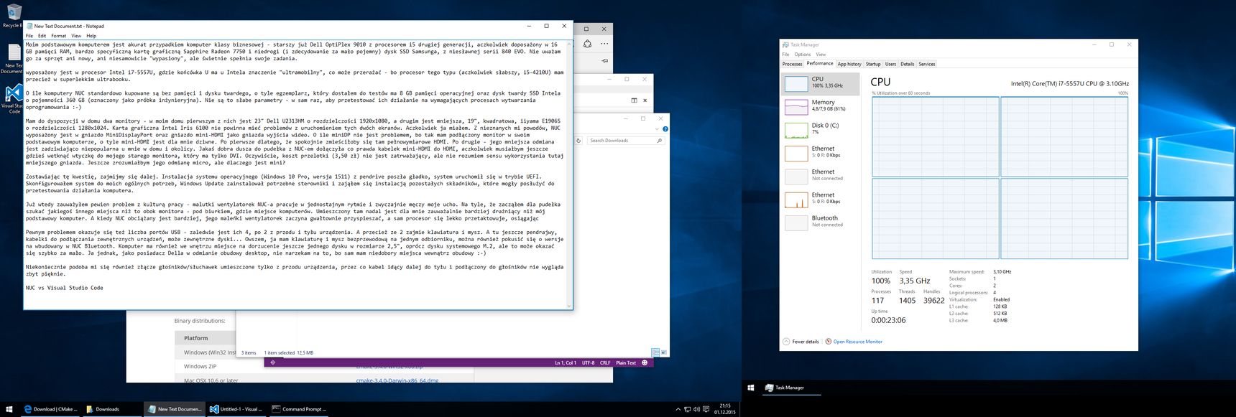This screenshot has width=1236, height=417.
Task: Switch to Downloads Explorer taskbar button
Action: point(111,409)
